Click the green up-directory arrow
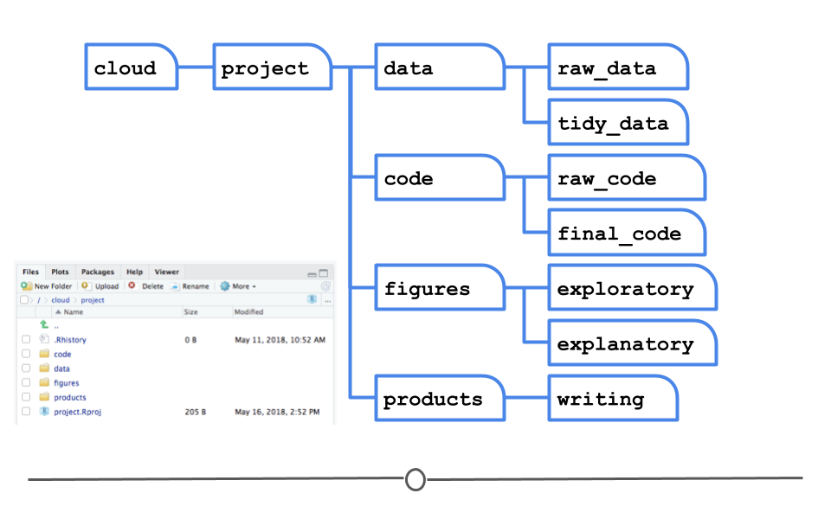The height and width of the screenshot is (519, 831). (44, 325)
